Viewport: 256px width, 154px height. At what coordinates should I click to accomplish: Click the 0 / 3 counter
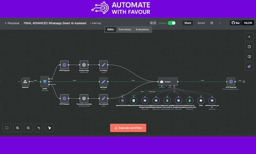click(153, 23)
